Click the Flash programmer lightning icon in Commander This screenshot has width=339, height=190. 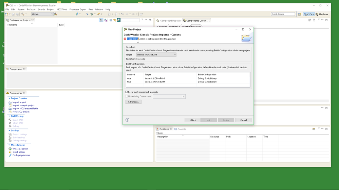[10, 155]
